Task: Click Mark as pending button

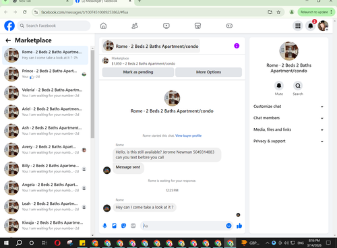Action: point(138,72)
